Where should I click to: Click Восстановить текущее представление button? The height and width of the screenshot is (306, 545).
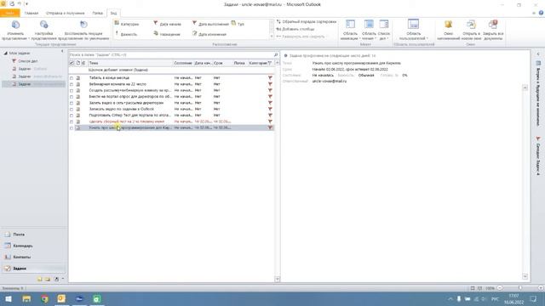pos(83,30)
